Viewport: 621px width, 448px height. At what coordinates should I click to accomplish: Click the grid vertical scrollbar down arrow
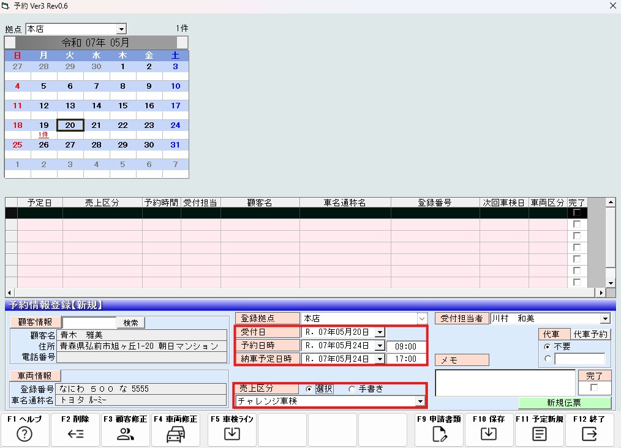coord(611,283)
